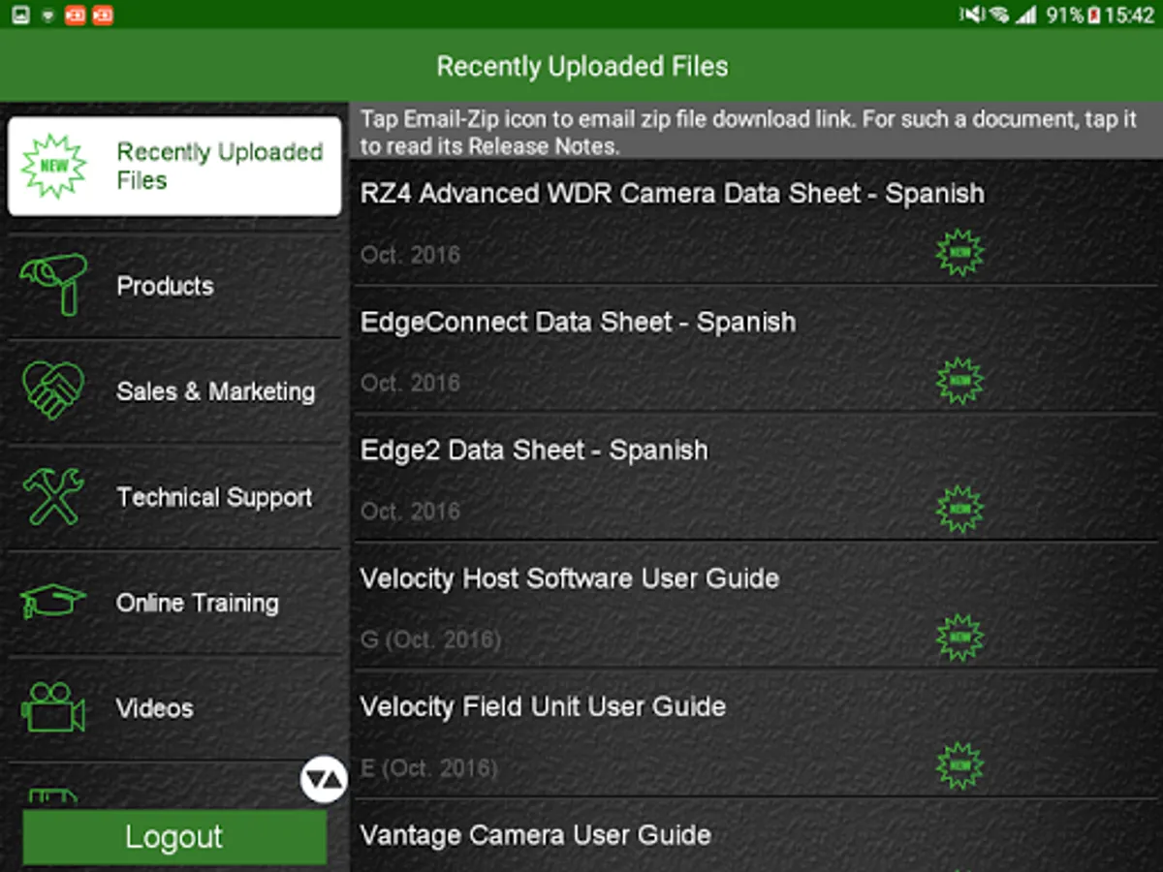Open Velocity Field Unit User Guide

[x=756, y=733]
